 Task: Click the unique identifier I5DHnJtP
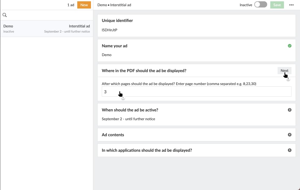pos(110,30)
